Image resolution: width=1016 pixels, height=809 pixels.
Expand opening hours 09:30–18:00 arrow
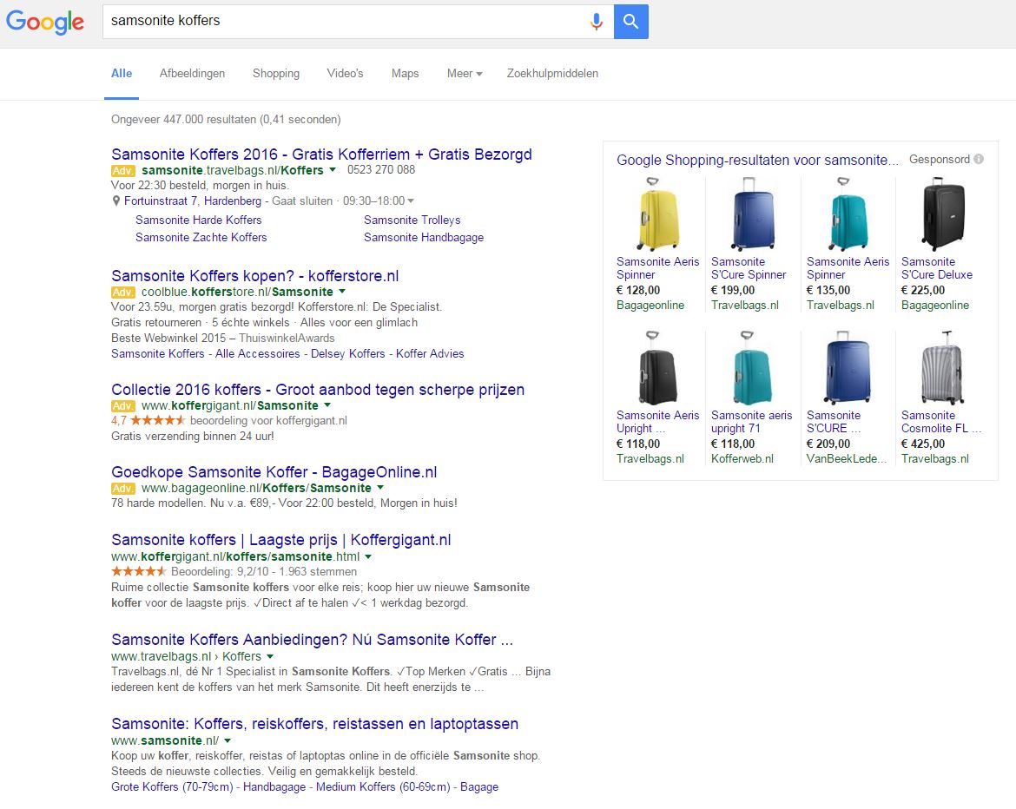[x=411, y=201]
